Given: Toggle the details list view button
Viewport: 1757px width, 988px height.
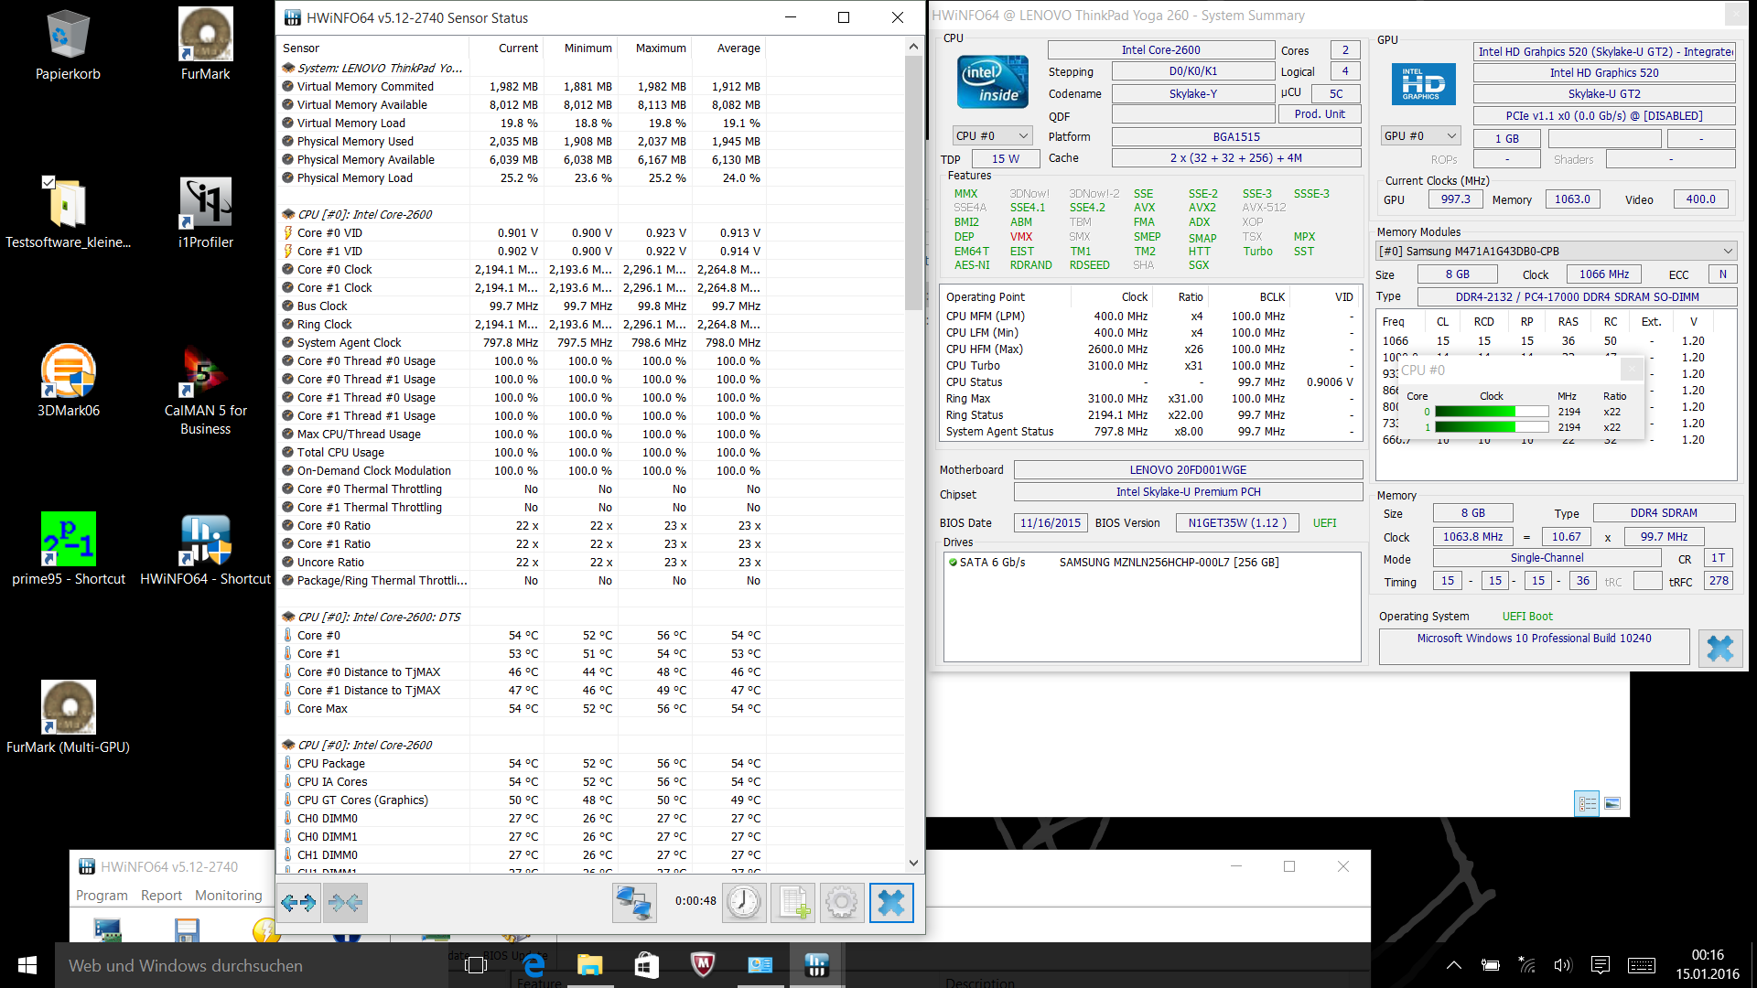Looking at the screenshot, I should point(1587,803).
